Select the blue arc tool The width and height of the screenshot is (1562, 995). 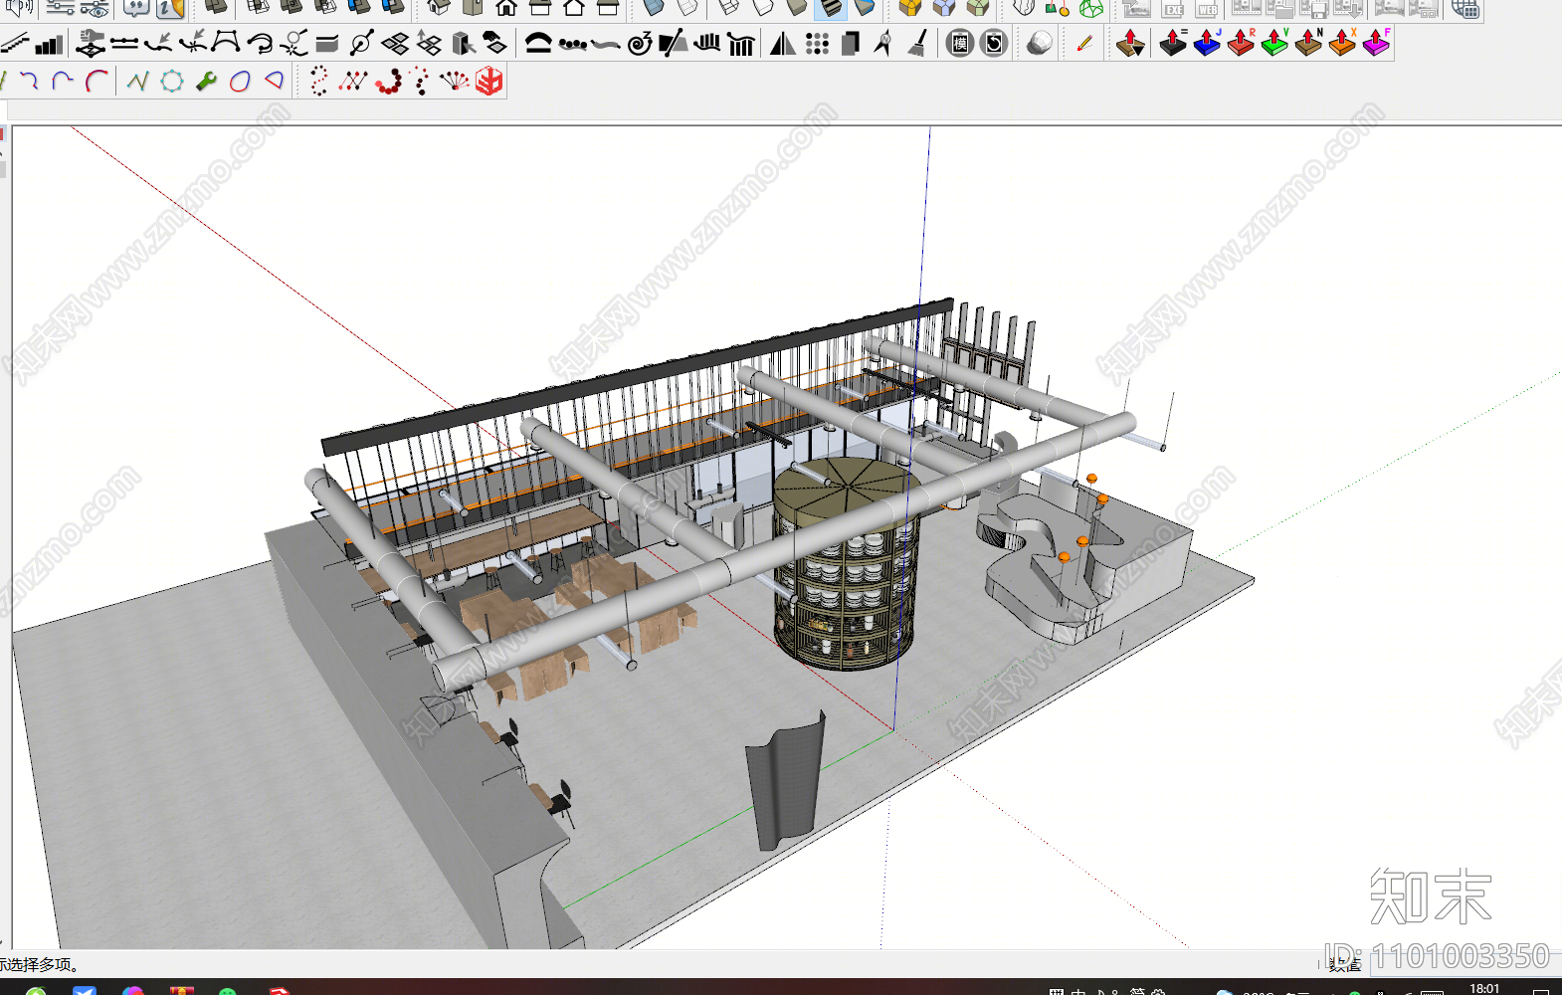click(x=63, y=81)
